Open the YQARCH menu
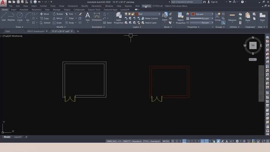The height and width of the screenshot is (152, 270). [x=146, y=6]
